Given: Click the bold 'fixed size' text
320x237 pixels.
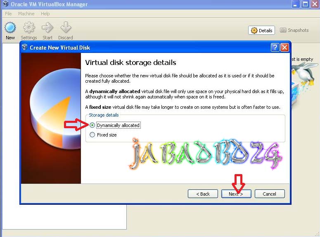Looking at the screenshot, I should point(100,107).
